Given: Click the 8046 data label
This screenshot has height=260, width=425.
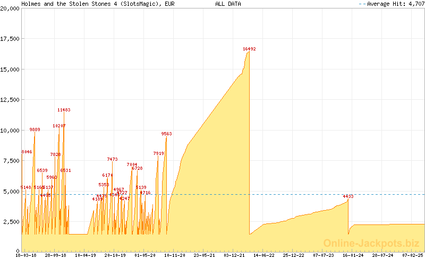Looking at the screenshot, I should 27,152.
